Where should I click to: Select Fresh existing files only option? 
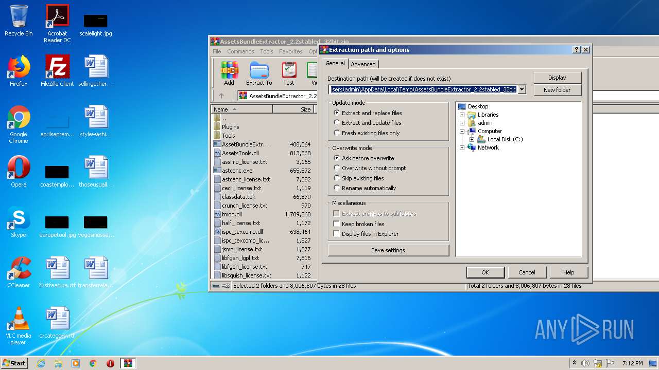(x=367, y=133)
